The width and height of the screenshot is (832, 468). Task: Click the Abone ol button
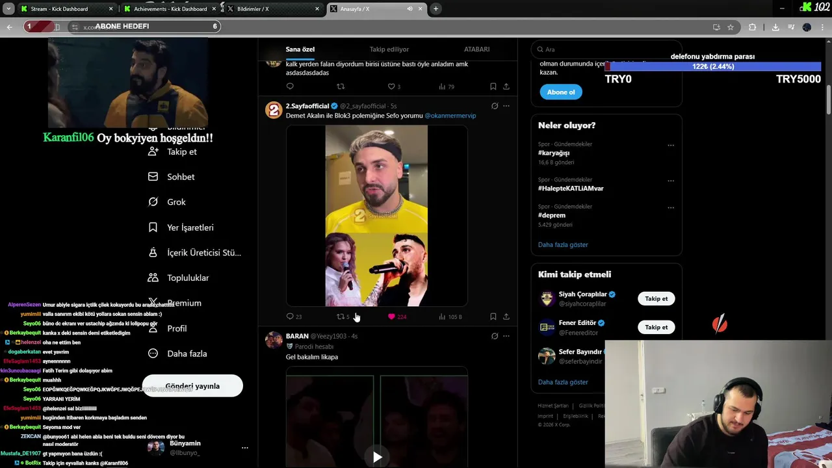pyautogui.click(x=561, y=92)
